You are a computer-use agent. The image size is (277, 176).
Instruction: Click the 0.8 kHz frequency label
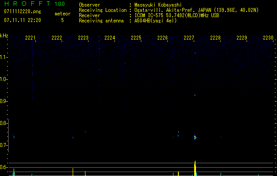click(x=4, y=123)
